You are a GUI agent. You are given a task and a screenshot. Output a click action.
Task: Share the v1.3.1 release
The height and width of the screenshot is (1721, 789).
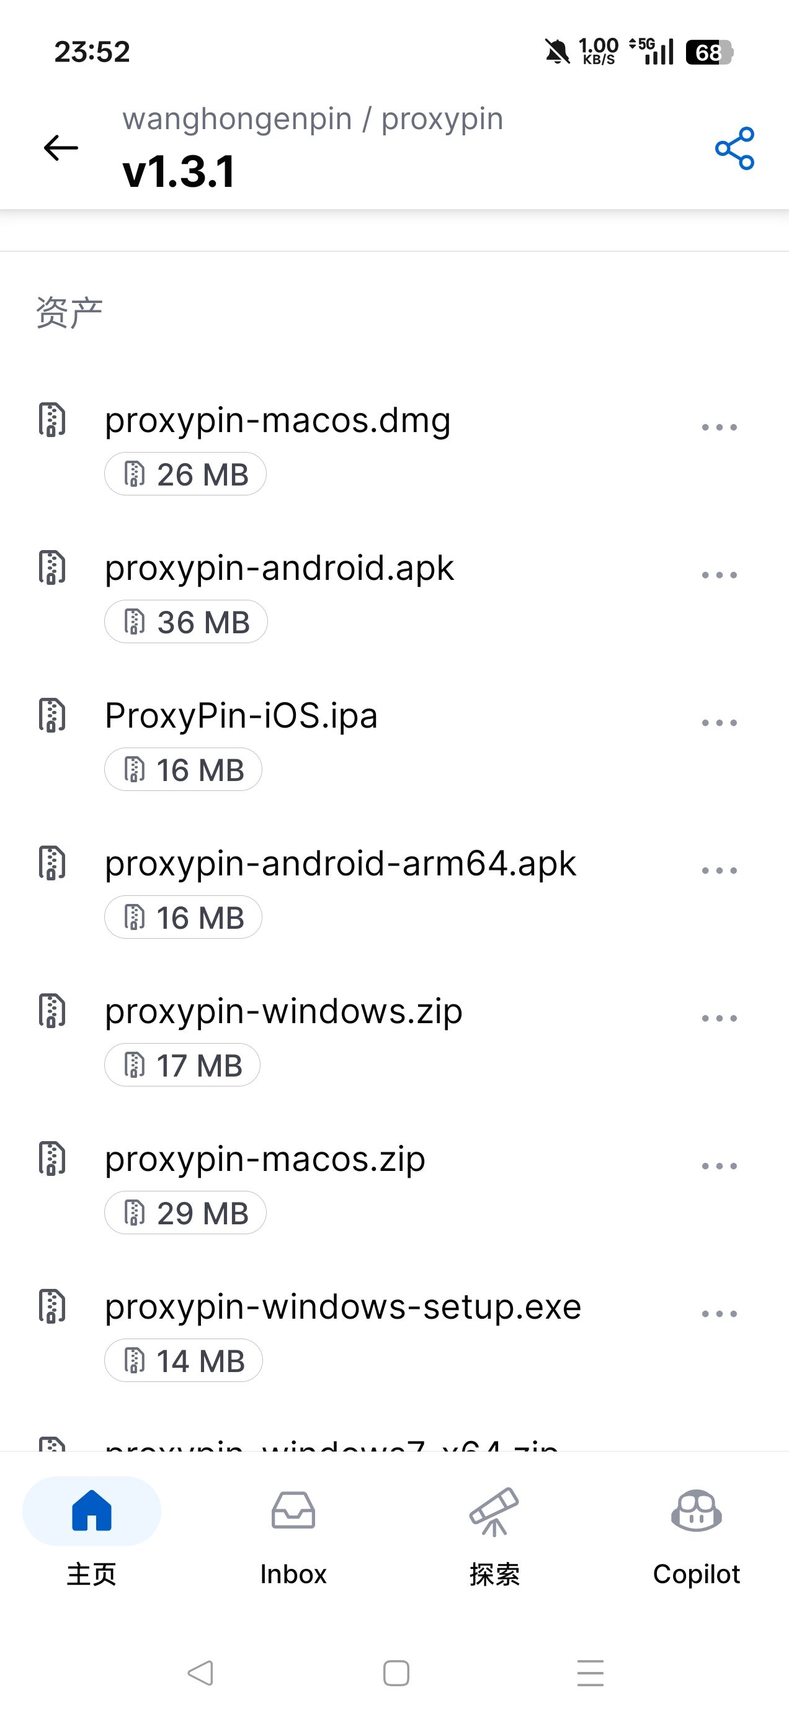tap(734, 148)
